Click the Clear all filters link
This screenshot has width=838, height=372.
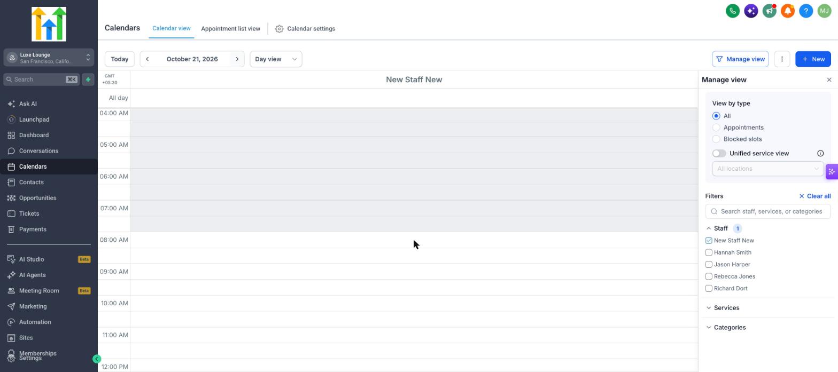(814, 196)
